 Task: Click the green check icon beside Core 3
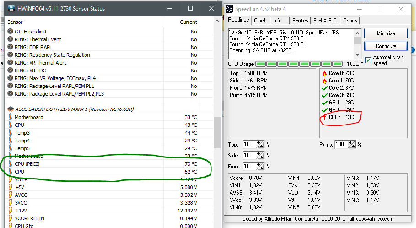pyautogui.click(x=324, y=95)
